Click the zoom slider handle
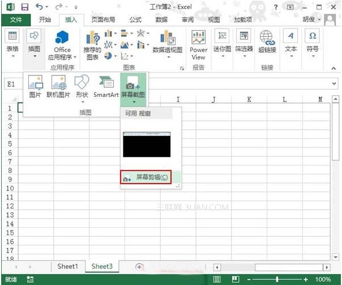The width and height of the screenshot is (342, 285). (277, 279)
